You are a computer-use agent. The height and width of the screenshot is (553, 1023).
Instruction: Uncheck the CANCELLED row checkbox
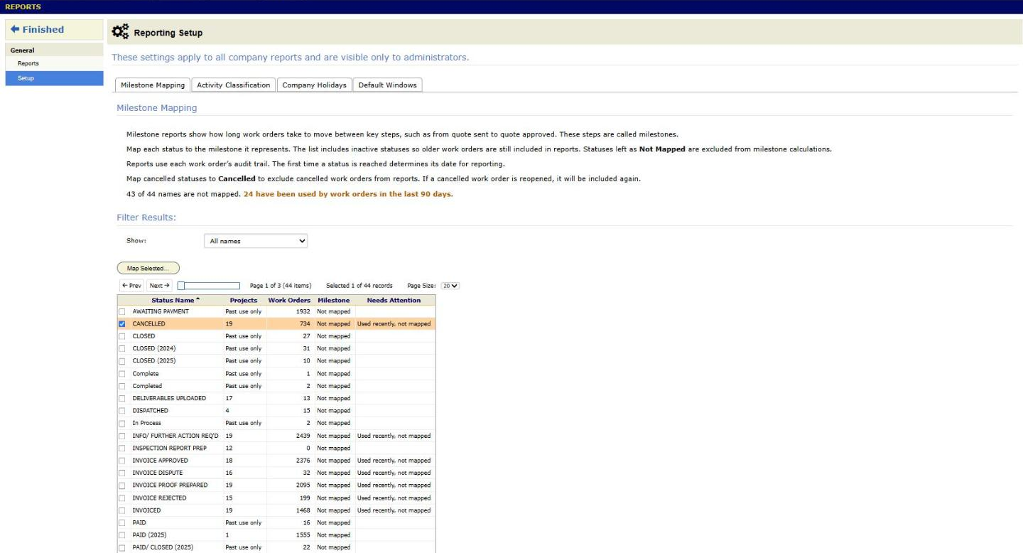pyautogui.click(x=122, y=324)
